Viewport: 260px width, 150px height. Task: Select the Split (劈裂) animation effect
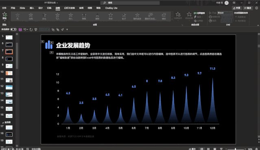[x=84, y=16]
